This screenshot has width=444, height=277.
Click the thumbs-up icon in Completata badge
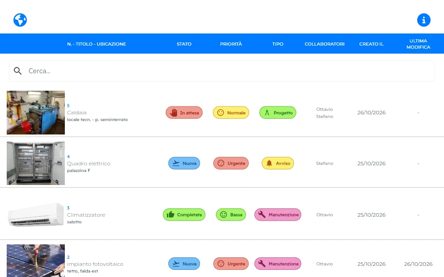click(x=170, y=214)
